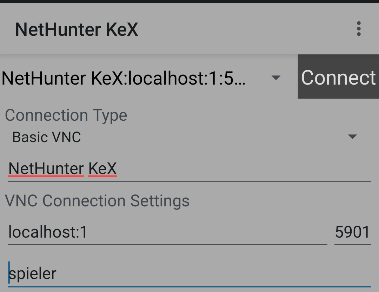Click empty space right of localhost:1 text
Screen dimensions: 379x292
(211, 232)
